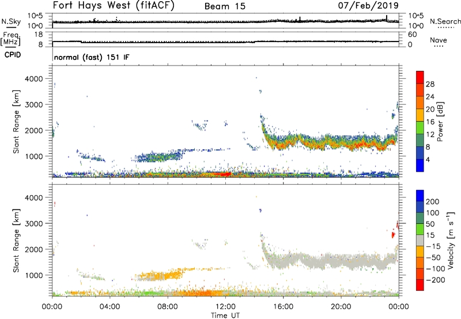461x319 pixels.
Task: Click the '18' tick on the frequency axis
Action: point(39,35)
